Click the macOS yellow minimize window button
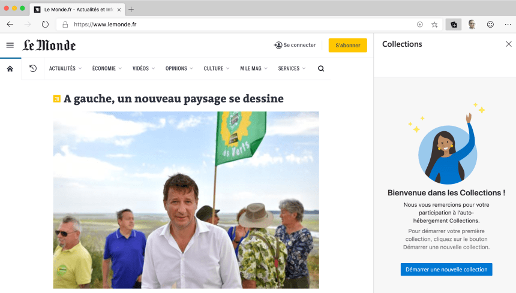Viewport: 516px width, 293px height. (14, 8)
